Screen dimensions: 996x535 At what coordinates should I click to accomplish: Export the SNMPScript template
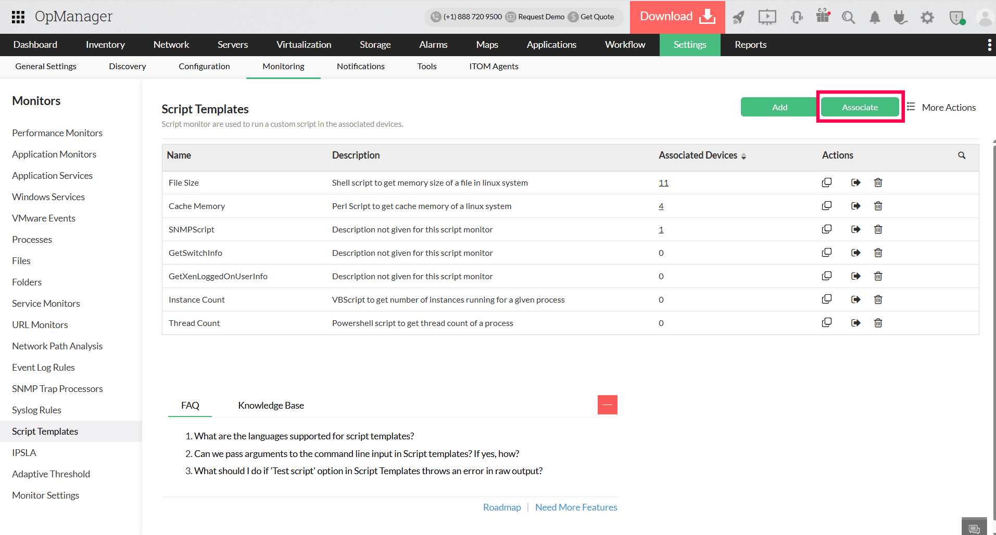point(855,229)
